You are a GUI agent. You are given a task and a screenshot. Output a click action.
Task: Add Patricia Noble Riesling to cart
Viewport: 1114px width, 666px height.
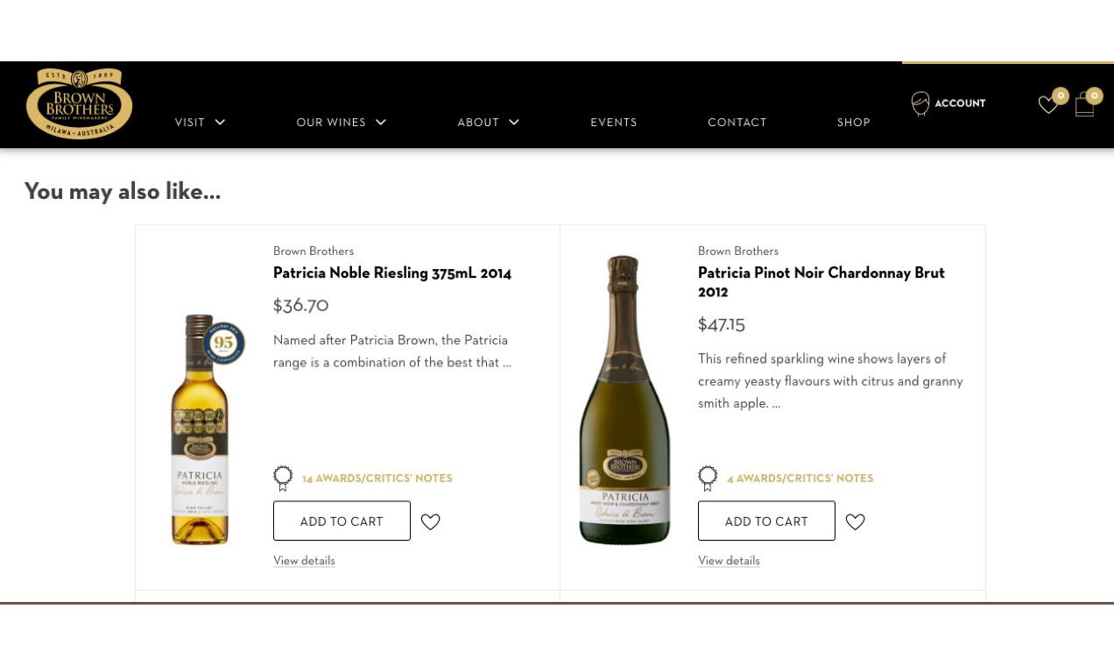(342, 521)
